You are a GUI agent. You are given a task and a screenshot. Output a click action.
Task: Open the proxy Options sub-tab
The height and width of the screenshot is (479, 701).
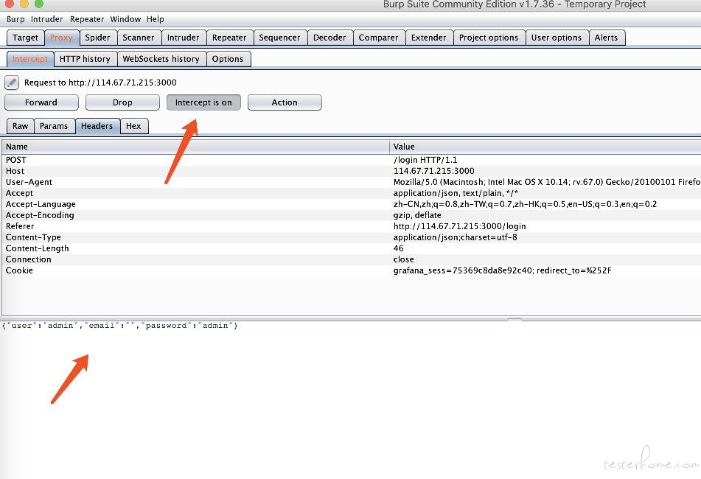coord(228,59)
